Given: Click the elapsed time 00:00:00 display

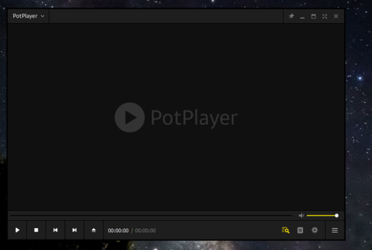Looking at the screenshot, I should point(118,231).
